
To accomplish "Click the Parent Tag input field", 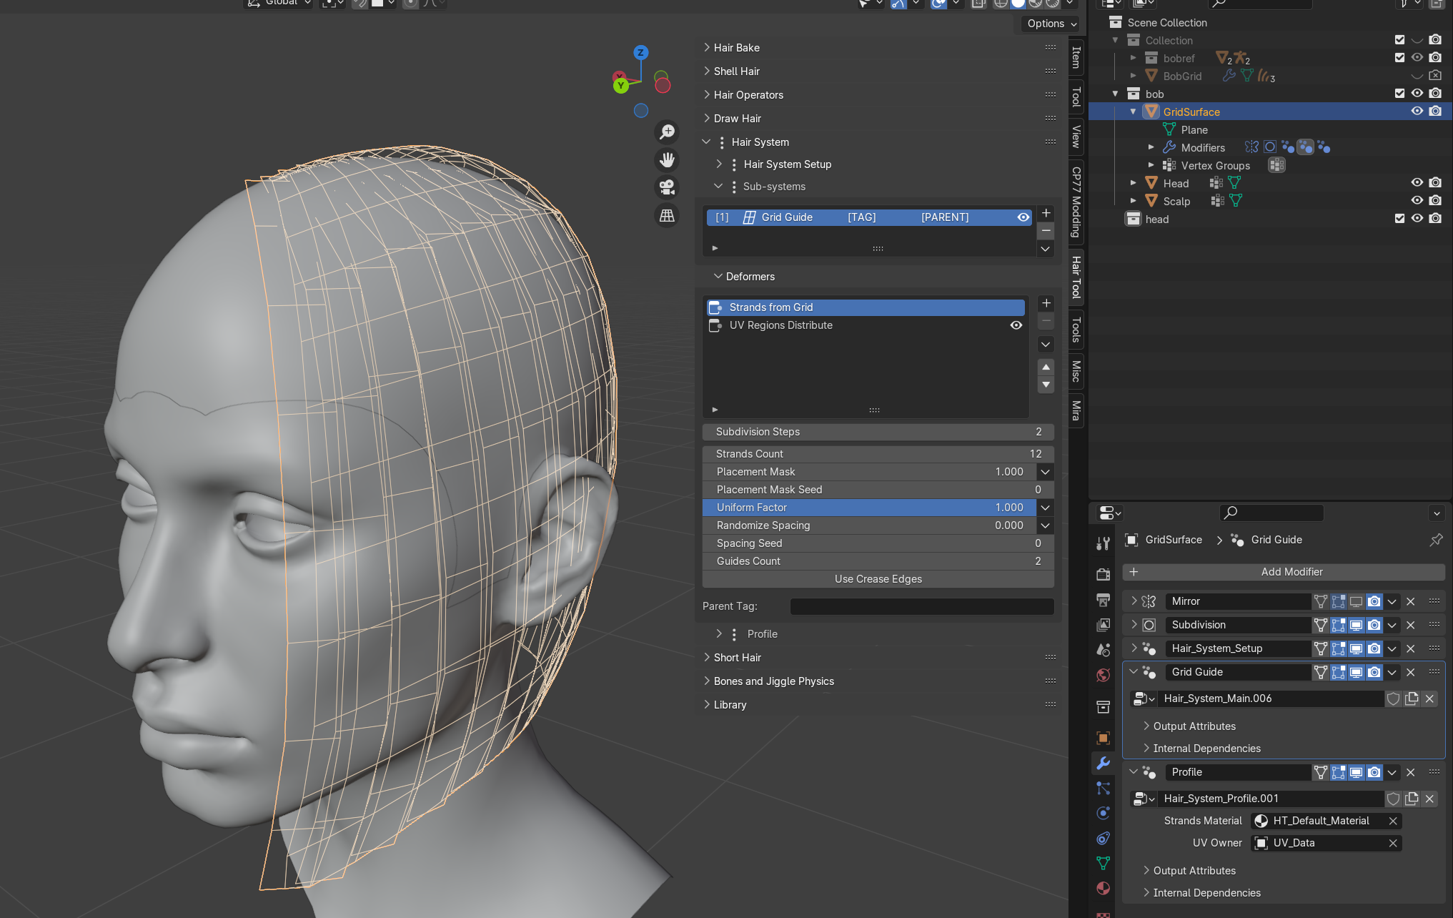I will tap(921, 606).
